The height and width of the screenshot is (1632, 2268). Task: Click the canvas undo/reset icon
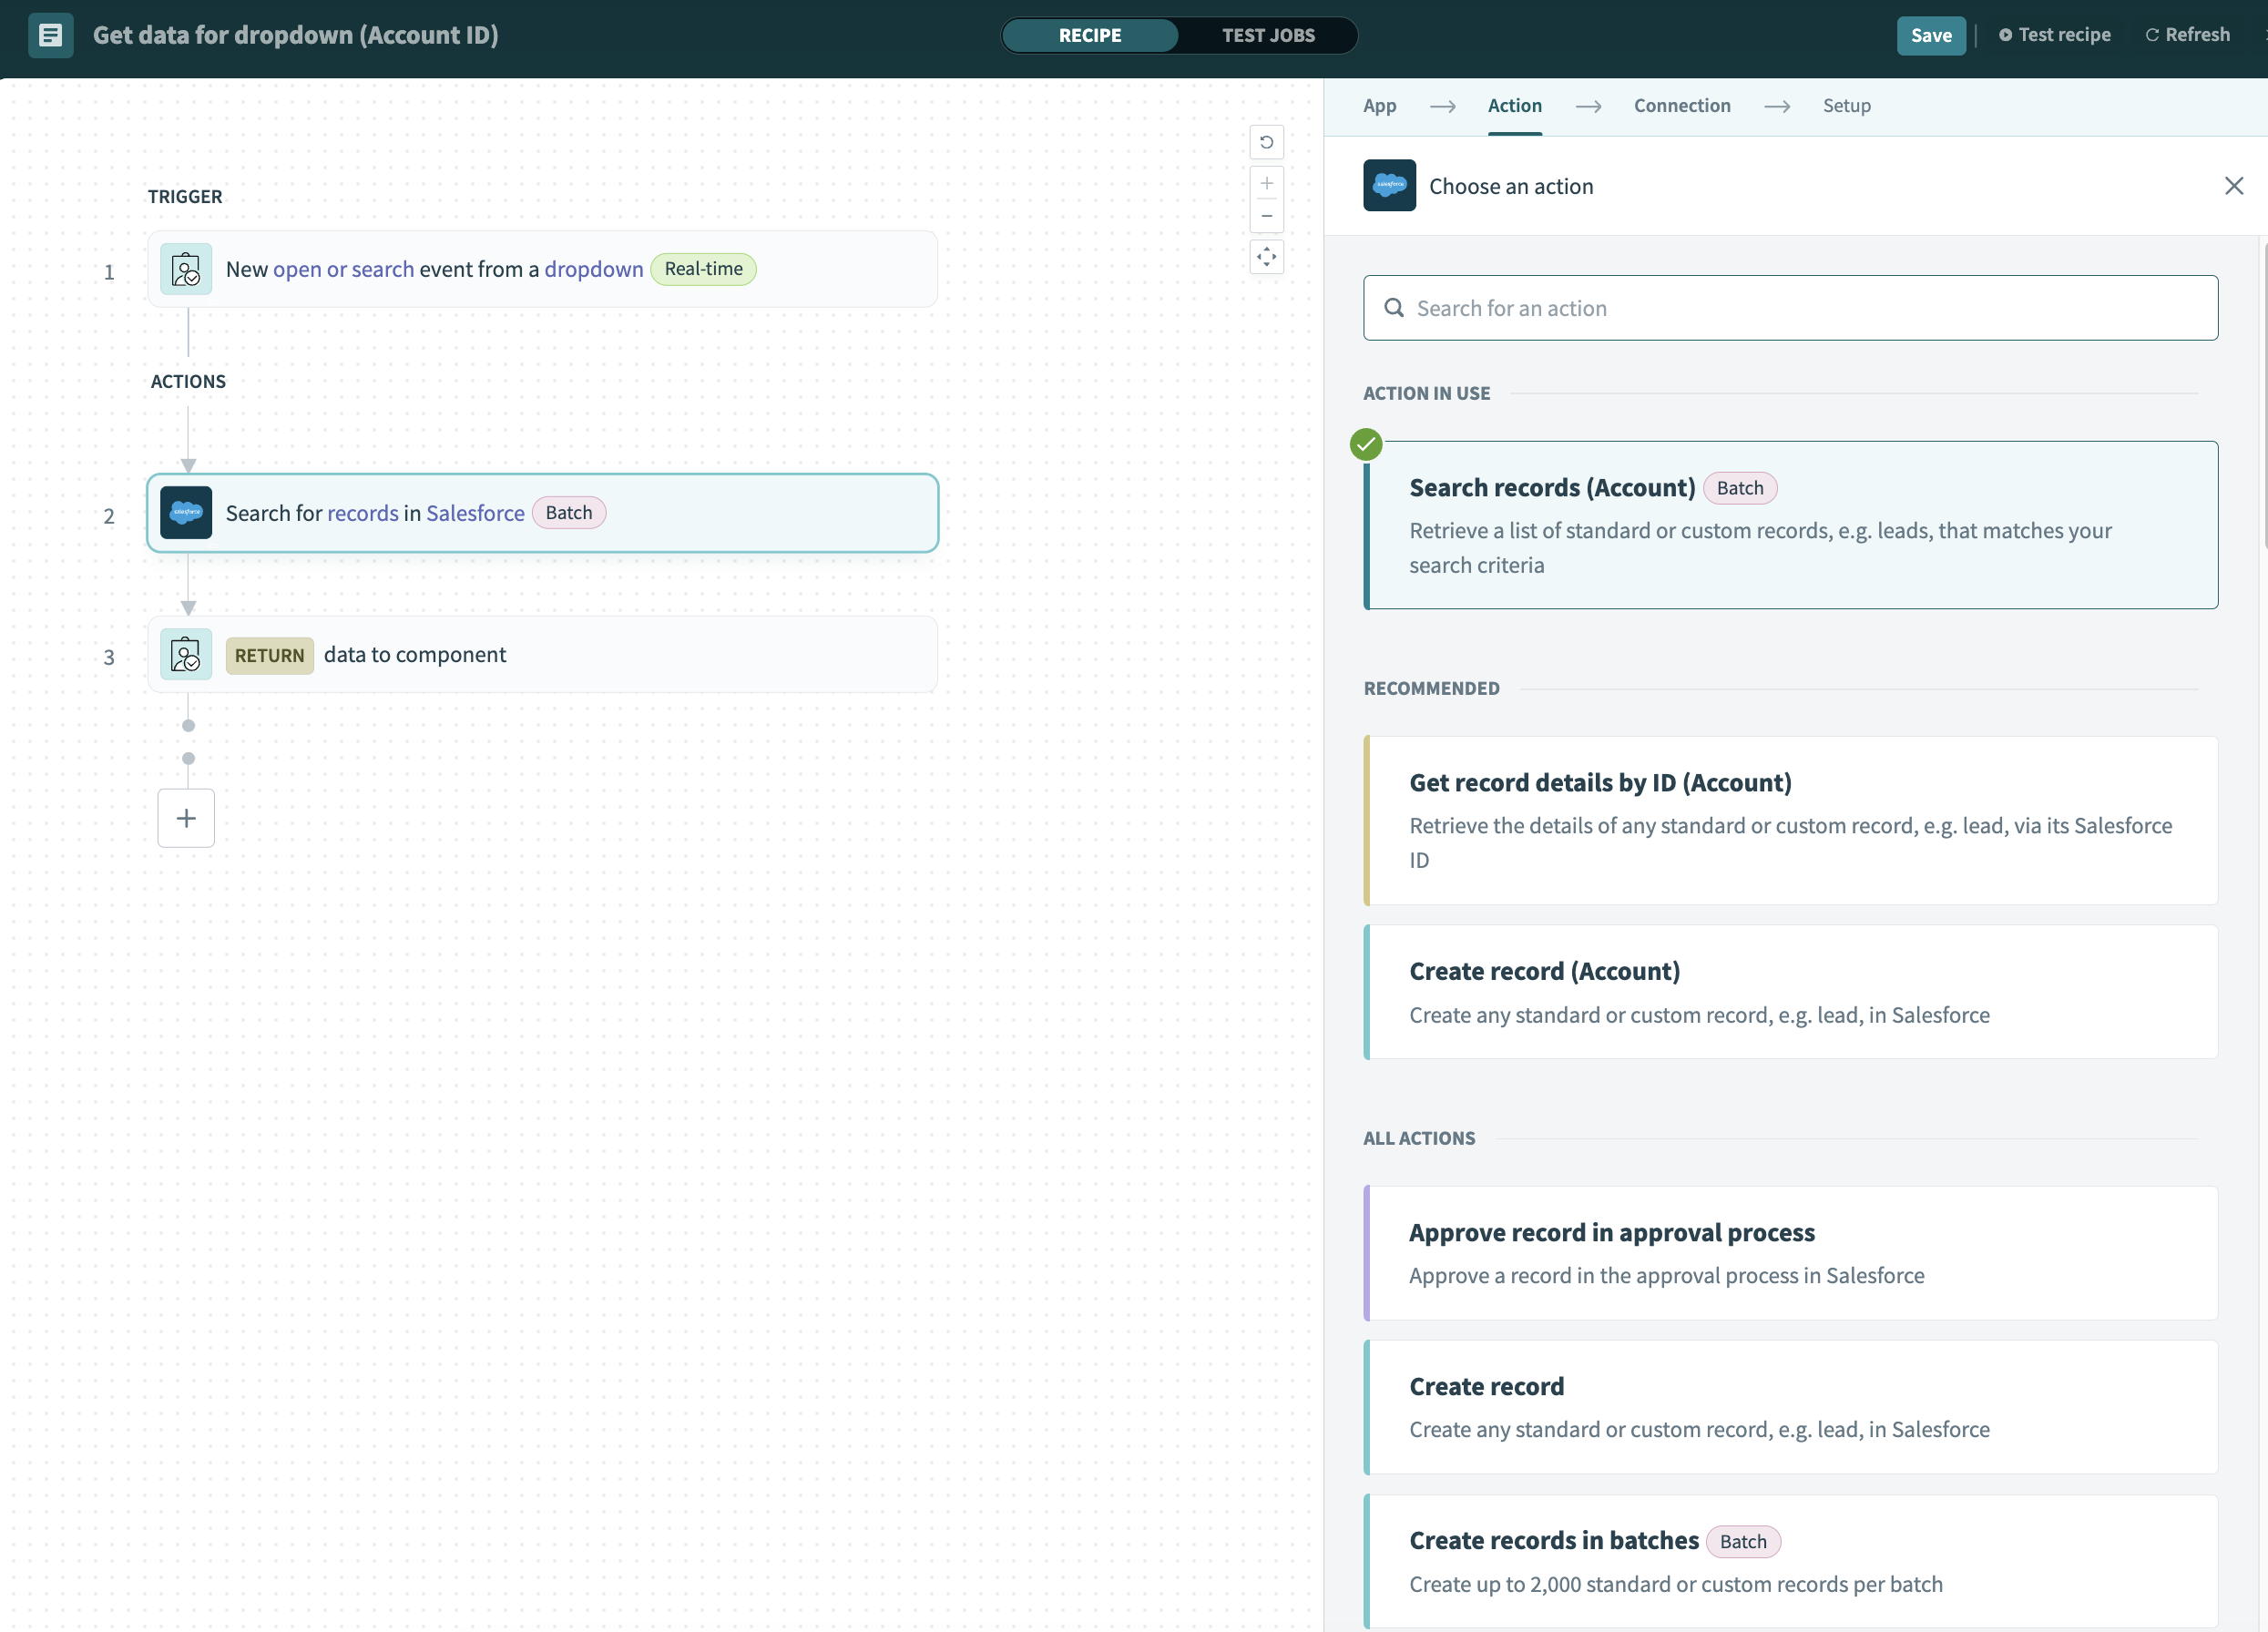tap(1266, 142)
